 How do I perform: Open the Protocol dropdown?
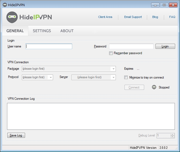[37, 77]
